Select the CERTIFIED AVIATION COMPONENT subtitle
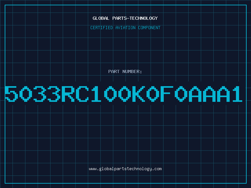This screenshot has width=251, height=188. coord(125,28)
